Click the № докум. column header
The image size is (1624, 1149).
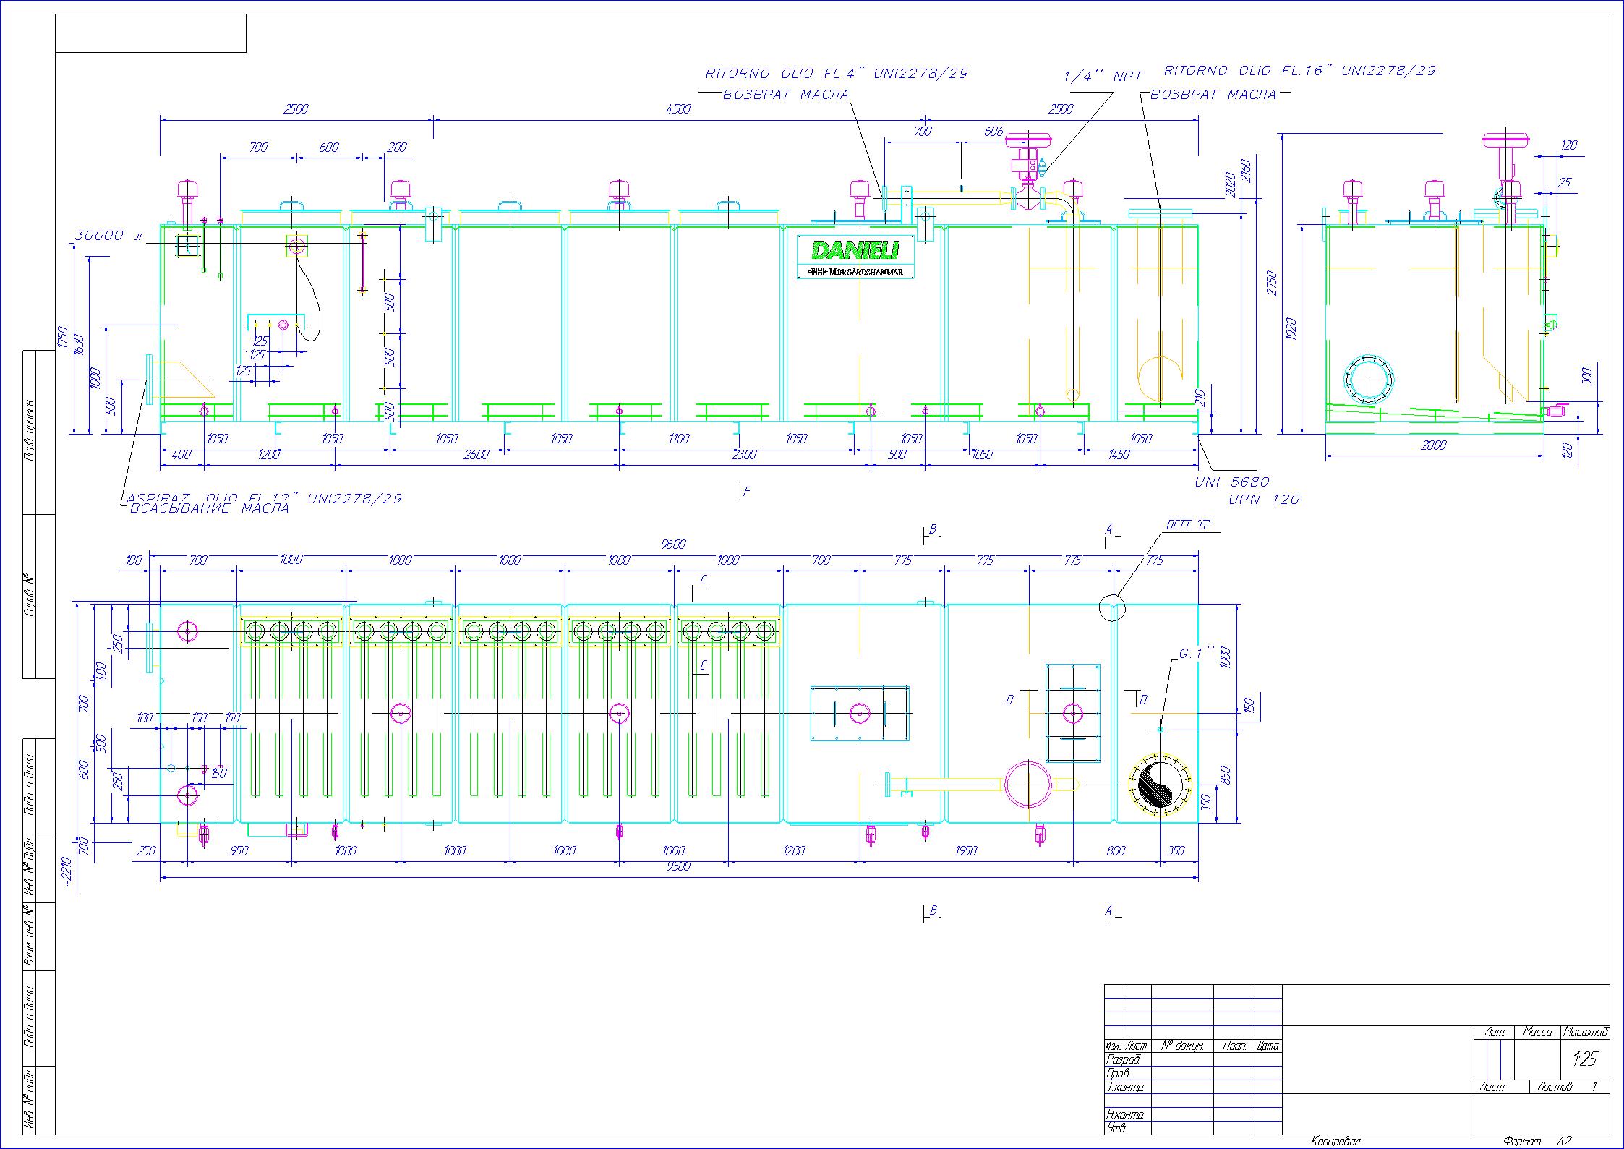click(x=1182, y=1046)
